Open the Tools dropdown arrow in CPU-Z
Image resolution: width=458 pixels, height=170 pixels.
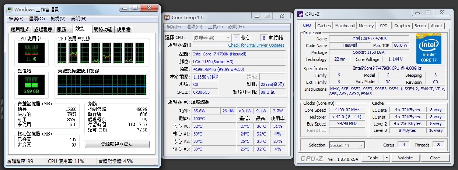pos(387,158)
